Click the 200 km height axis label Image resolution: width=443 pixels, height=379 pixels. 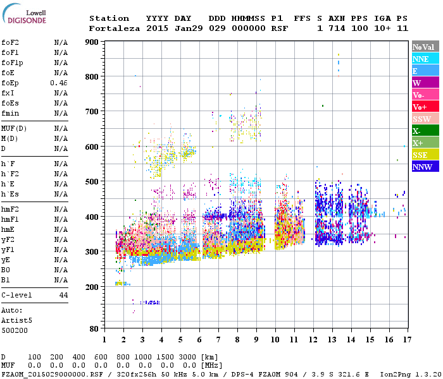click(92, 287)
